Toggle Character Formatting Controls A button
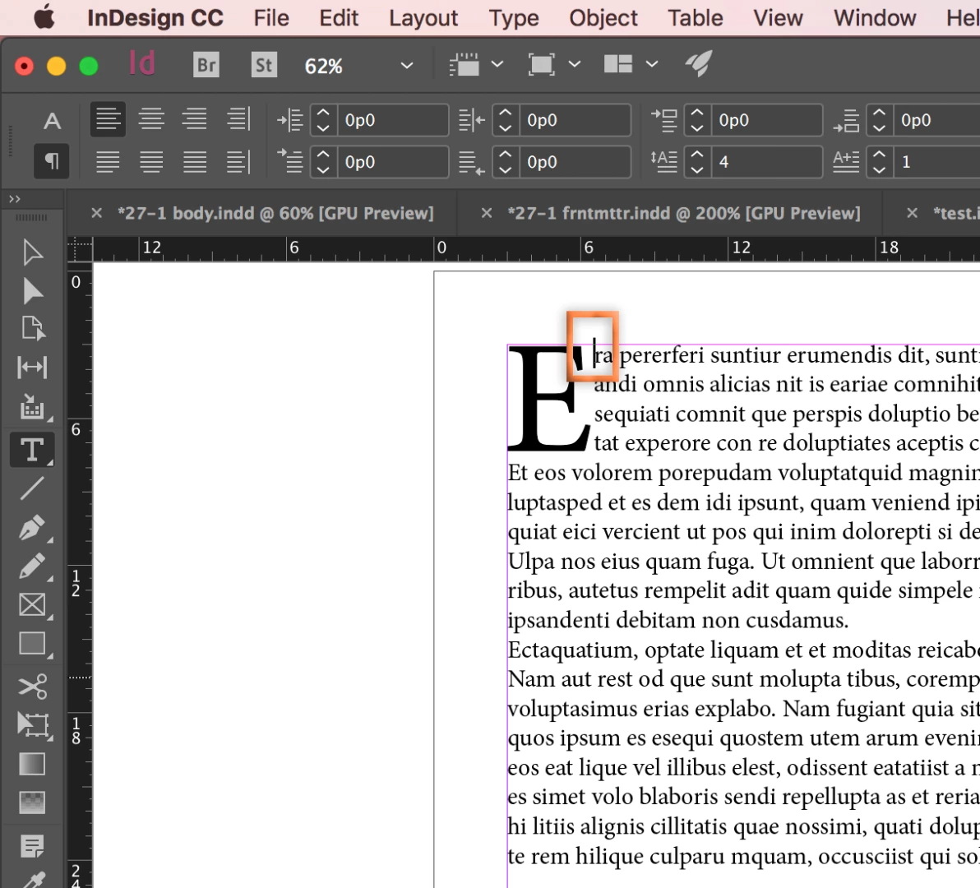Screen dimensions: 980x888 52,121
